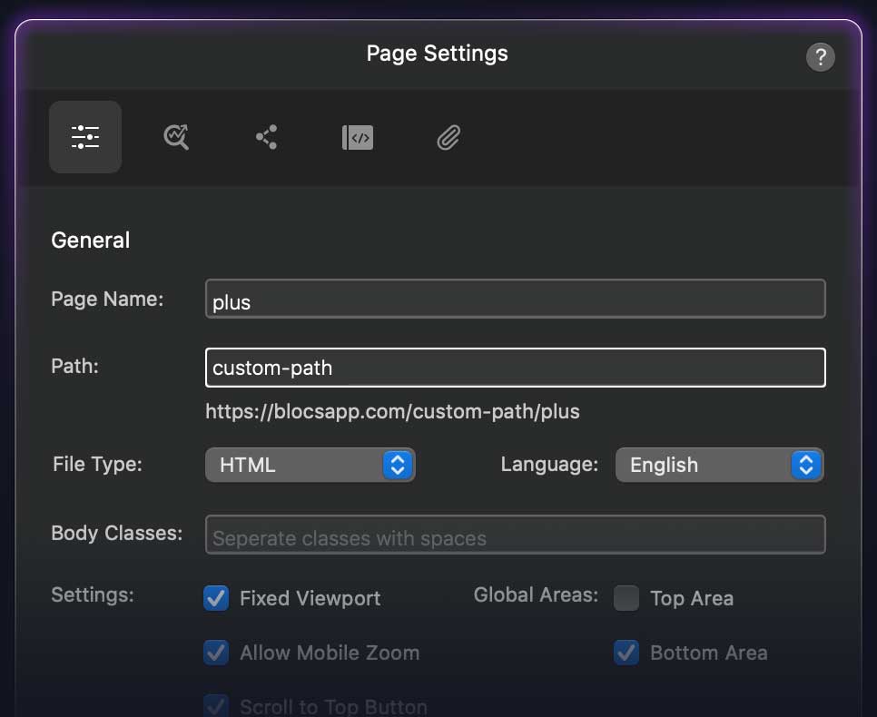Open the File Type HTML dropdown

click(x=310, y=465)
